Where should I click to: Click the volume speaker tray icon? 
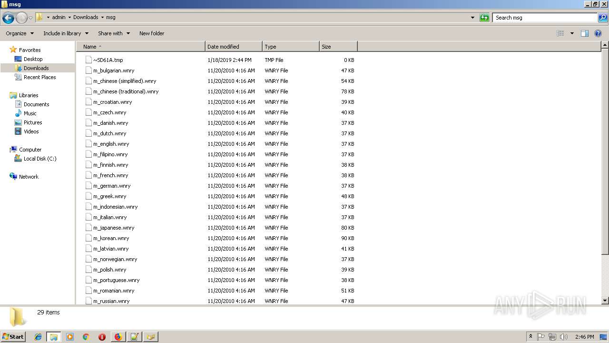click(x=564, y=337)
